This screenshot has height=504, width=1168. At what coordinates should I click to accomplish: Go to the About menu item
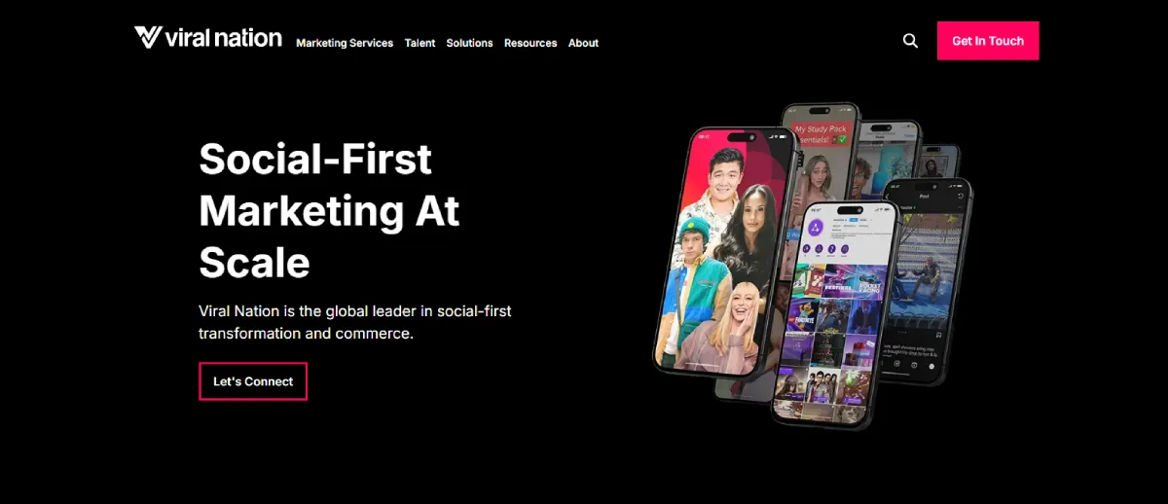[583, 43]
